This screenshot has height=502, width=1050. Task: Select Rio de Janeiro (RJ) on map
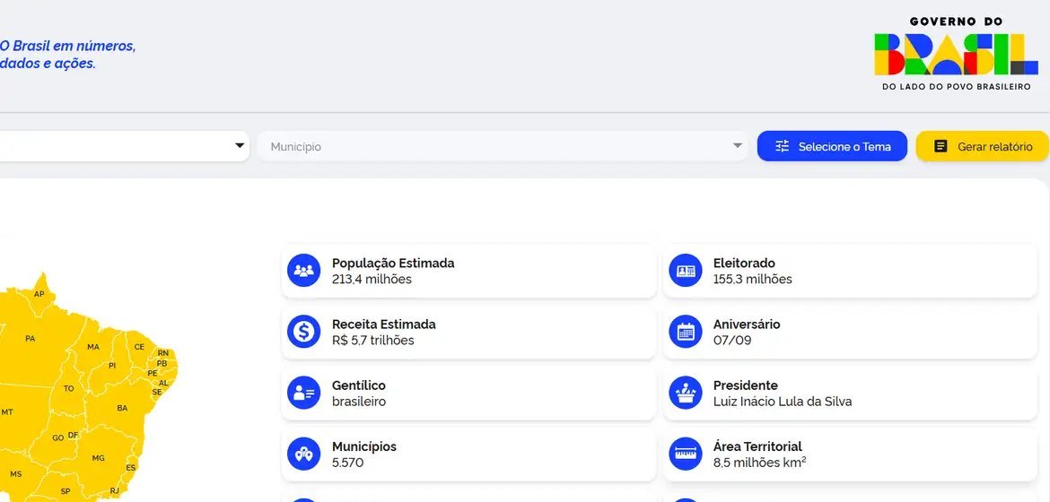pyautogui.click(x=115, y=491)
